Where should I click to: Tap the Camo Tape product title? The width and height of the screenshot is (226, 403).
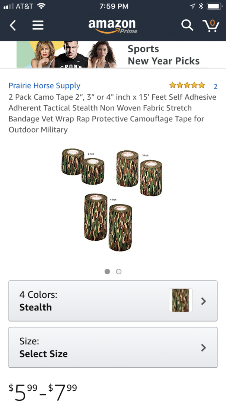[112, 113]
